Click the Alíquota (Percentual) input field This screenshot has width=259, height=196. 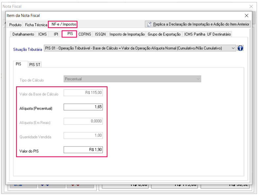[83, 107]
